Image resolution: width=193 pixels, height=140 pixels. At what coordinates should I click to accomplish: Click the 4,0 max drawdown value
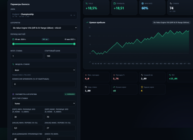click(x=87, y=79)
